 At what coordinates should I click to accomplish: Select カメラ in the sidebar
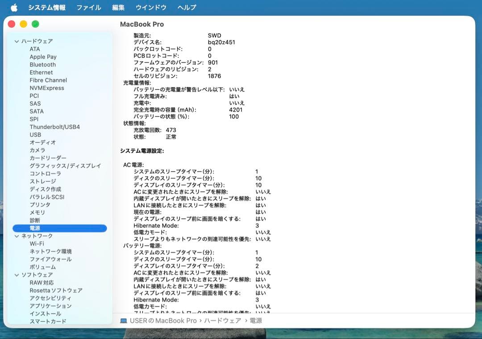[x=37, y=150]
